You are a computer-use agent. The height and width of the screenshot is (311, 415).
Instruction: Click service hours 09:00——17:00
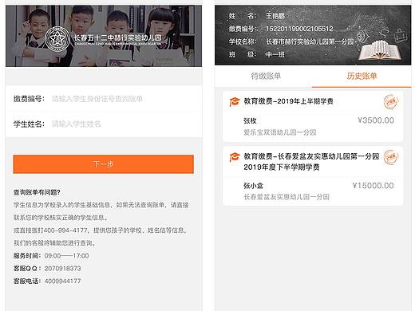[66, 256]
